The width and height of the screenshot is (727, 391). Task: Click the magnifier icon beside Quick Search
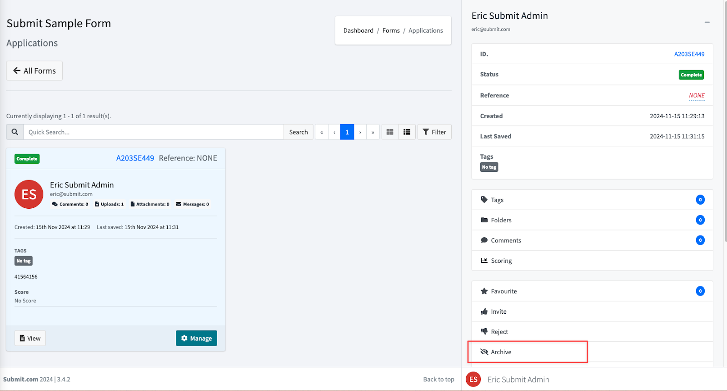pos(15,132)
